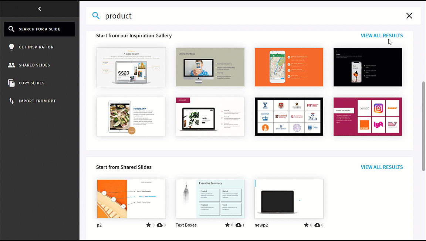The image size is (426, 241).
Task: Click the star icon under p2 slide
Action: 148,225
